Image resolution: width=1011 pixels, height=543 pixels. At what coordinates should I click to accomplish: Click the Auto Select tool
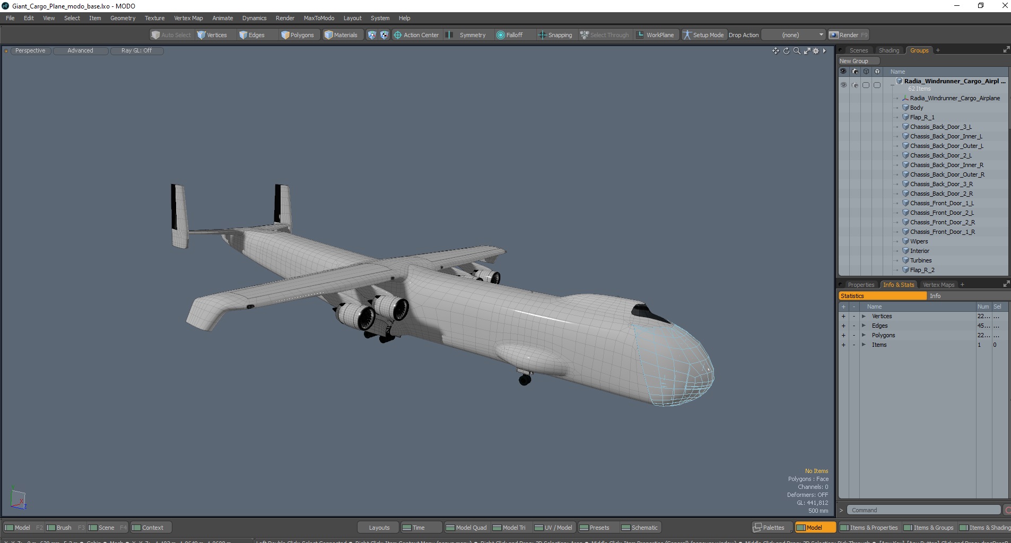(x=171, y=35)
